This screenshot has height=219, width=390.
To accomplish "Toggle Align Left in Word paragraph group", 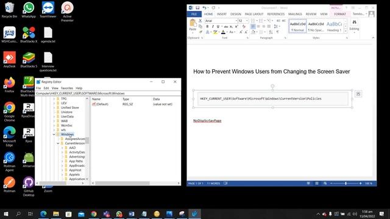I will [x=253, y=26].
